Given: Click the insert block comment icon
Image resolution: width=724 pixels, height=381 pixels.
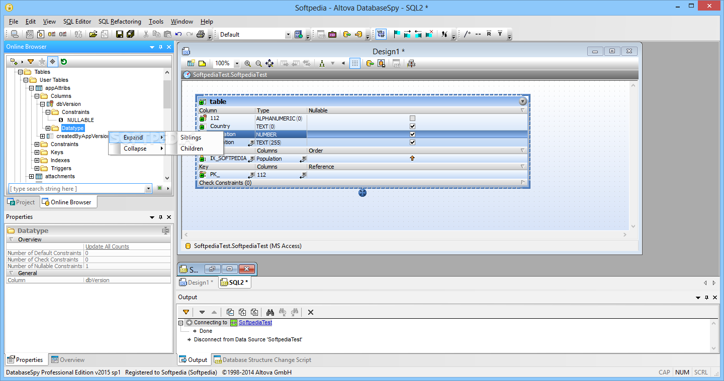Looking at the screenshot, I should coord(467,34).
